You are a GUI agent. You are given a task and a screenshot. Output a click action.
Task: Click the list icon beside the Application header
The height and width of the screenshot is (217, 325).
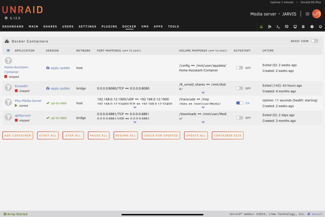[x=8, y=50]
